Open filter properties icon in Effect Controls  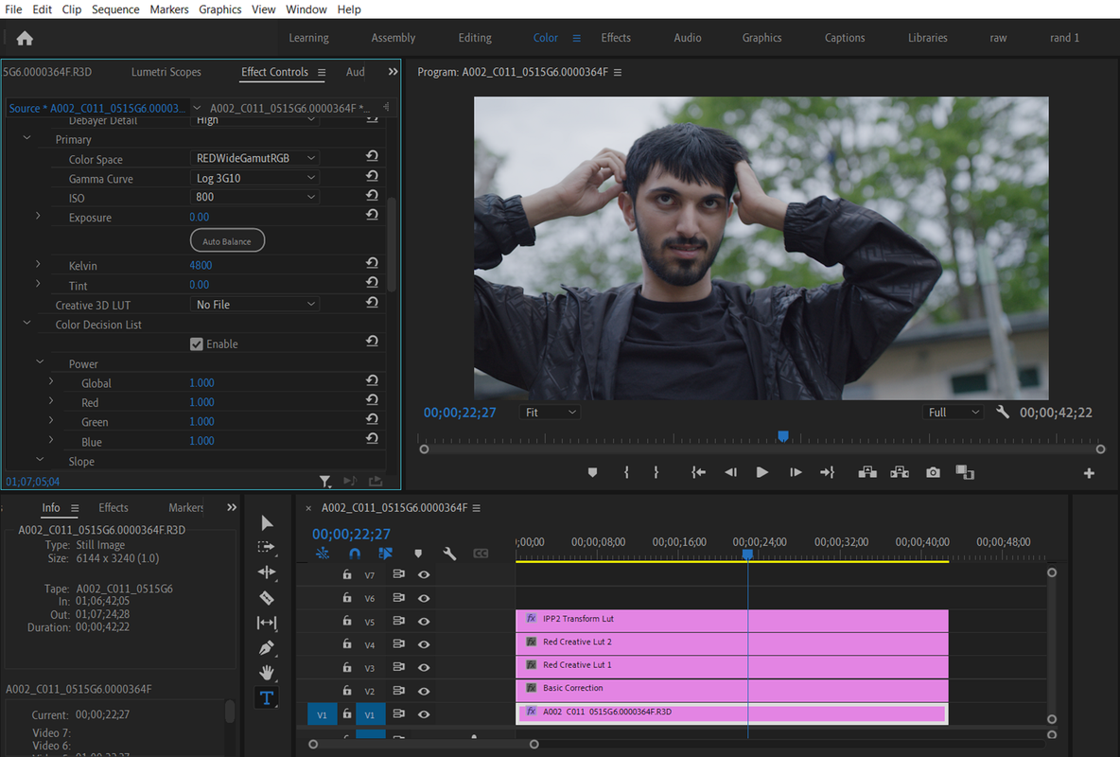325,481
